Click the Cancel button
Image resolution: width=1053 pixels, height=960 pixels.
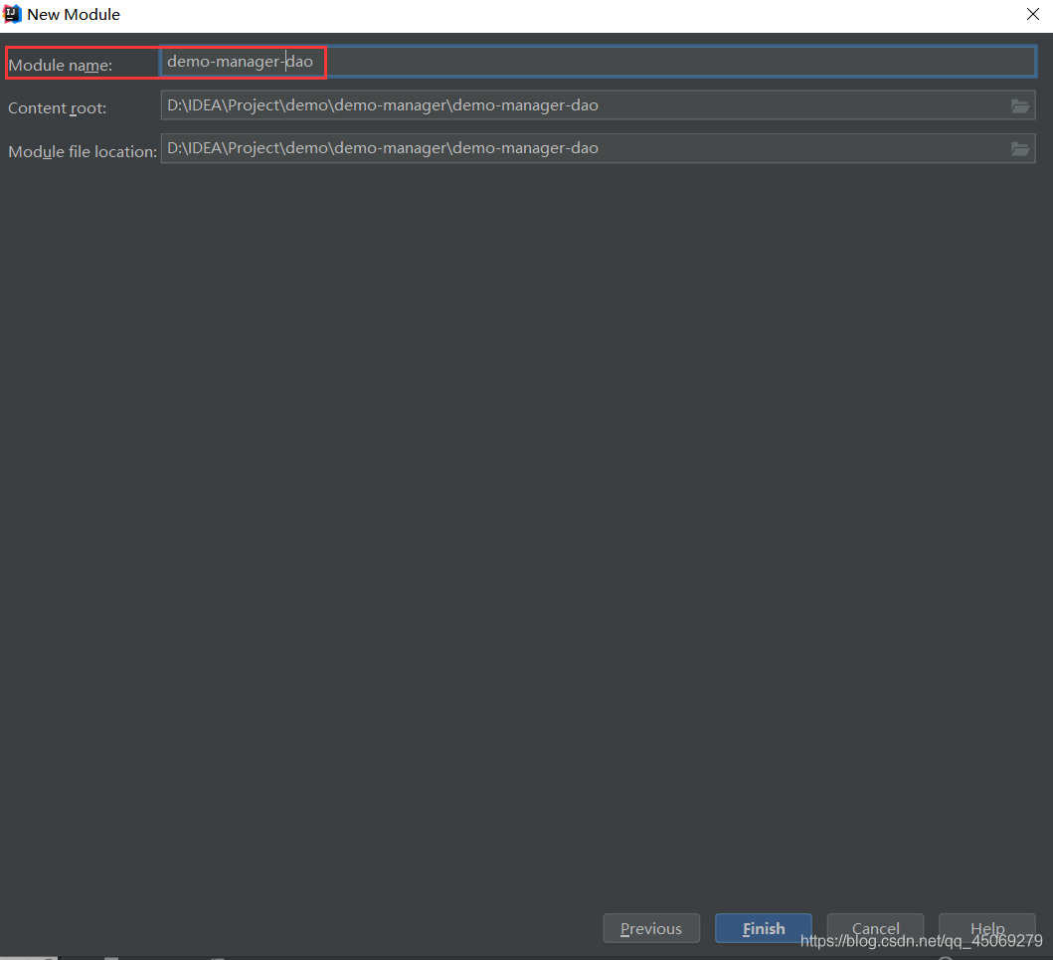(875, 928)
